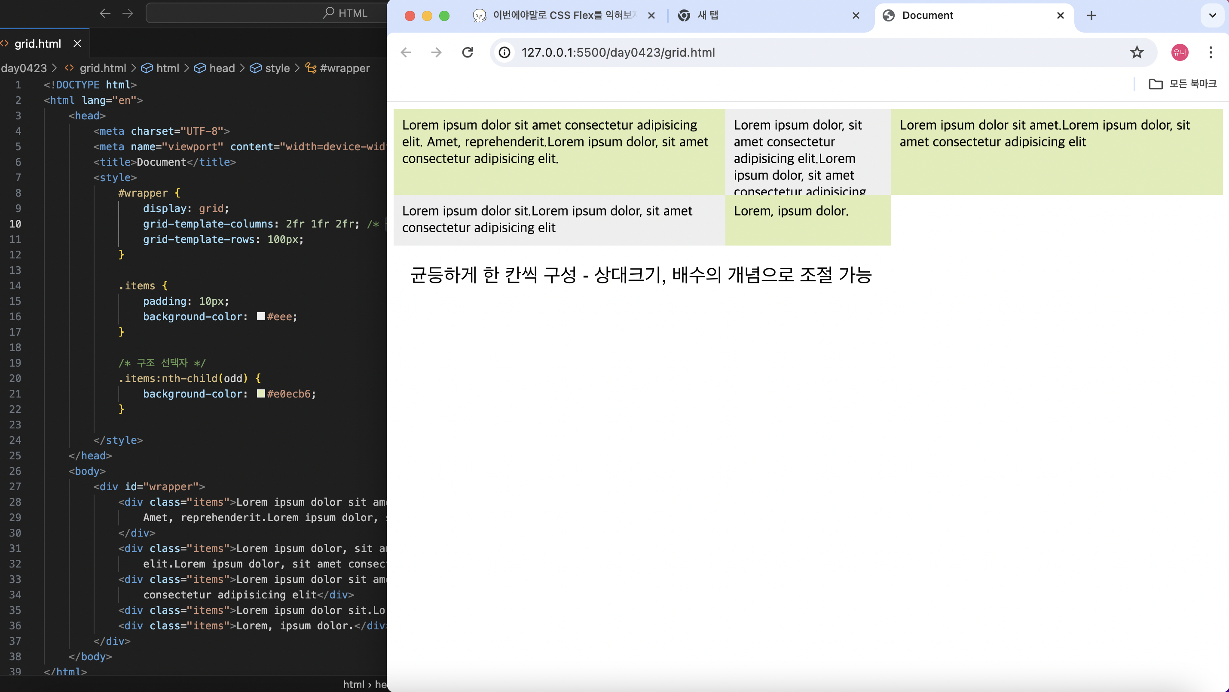The width and height of the screenshot is (1229, 692).
Task: Click the browser address bar URL
Action: point(618,52)
